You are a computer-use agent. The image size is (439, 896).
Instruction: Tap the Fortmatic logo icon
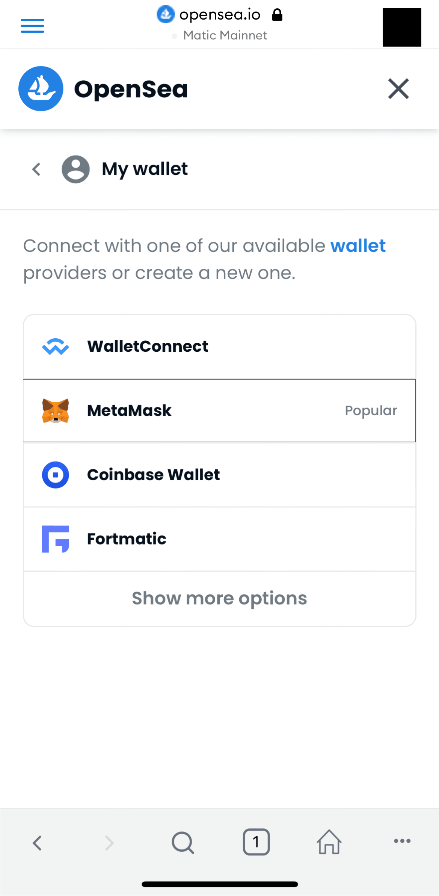(x=56, y=539)
